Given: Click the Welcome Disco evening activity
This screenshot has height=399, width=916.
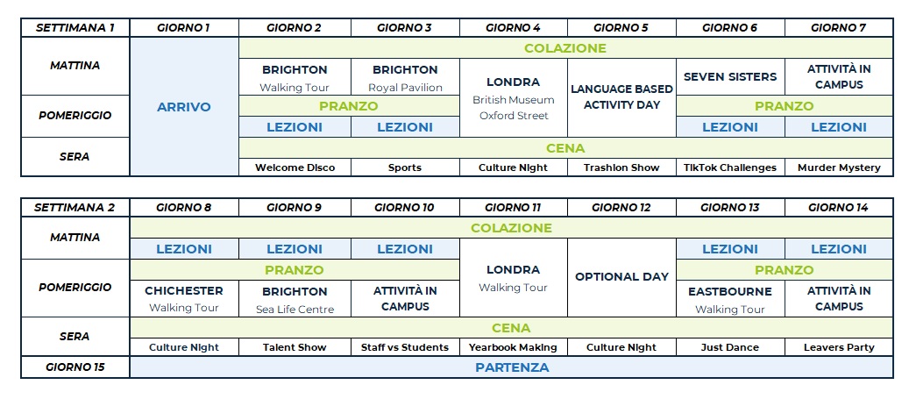Looking at the screenshot, I should [295, 167].
